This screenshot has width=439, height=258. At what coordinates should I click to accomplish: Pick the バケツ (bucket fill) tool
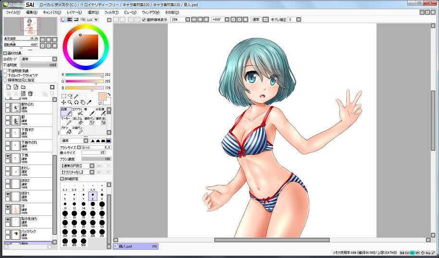click(x=66, y=130)
